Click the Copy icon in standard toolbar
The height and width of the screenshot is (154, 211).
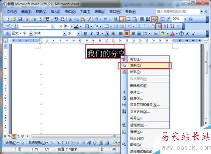click(x=76, y=19)
